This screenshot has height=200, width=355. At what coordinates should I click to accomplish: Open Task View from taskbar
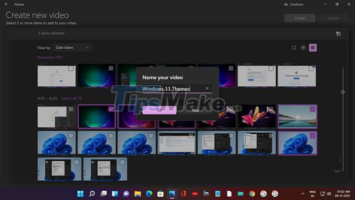pos(103,193)
